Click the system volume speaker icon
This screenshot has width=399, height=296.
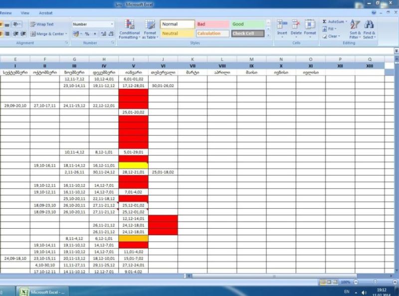364,293
